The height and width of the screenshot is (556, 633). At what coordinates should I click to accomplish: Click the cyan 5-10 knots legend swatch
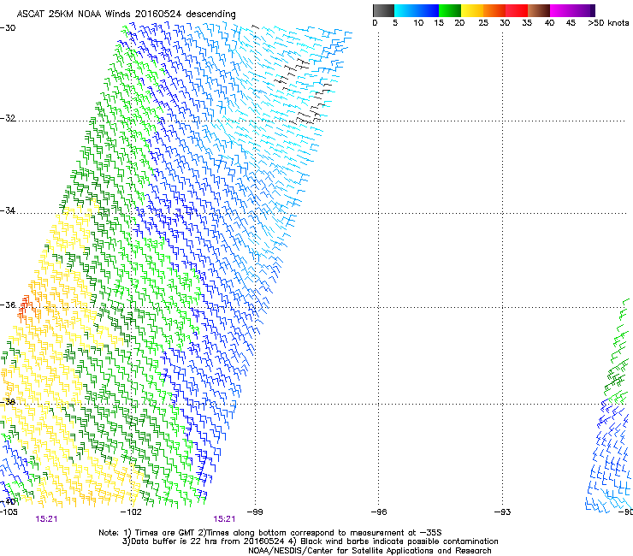point(405,10)
